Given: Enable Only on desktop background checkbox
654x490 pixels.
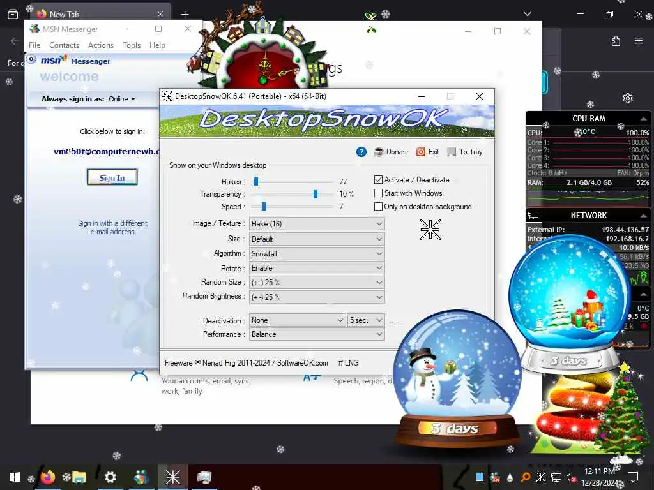Looking at the screenshot, I should click(x=378, y=207).
